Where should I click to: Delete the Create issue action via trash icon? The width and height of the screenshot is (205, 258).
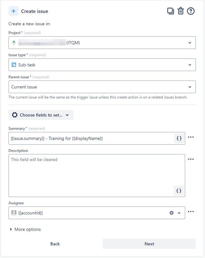[x=181, y=11]
